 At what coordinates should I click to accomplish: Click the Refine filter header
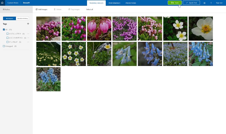6,9
